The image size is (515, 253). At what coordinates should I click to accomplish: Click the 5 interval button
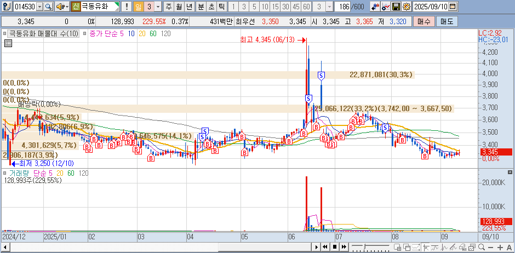tap(255, 6)
